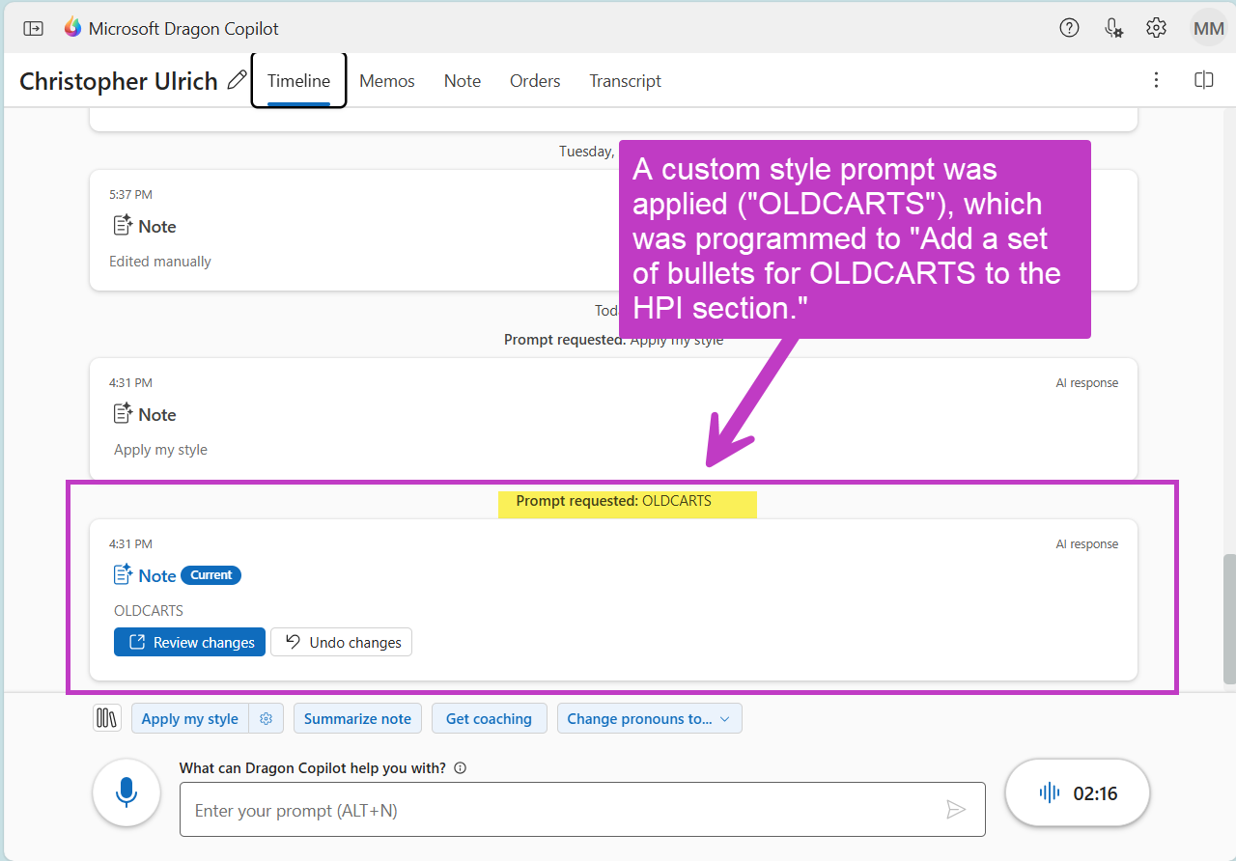Click the Review changes button
Viewport: 1236px width, 861px height.
point(189,642)
